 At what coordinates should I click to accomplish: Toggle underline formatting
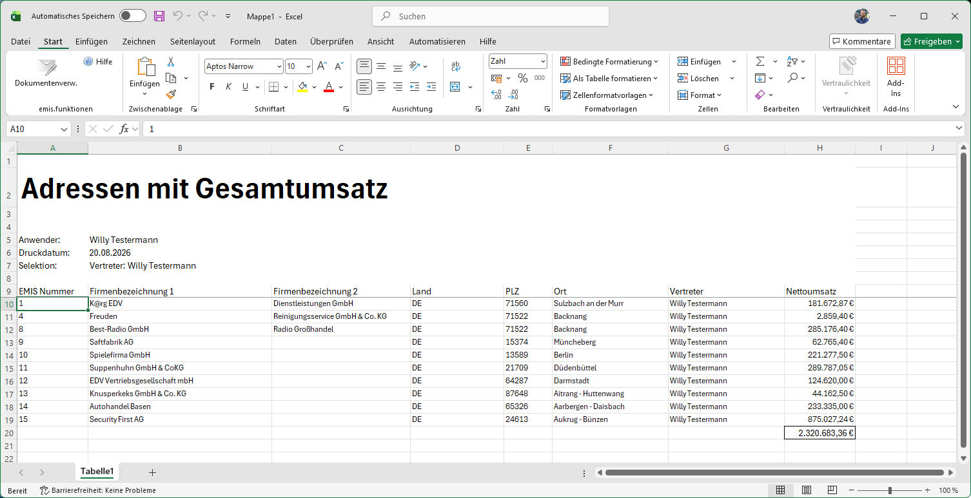coord(245,87)
